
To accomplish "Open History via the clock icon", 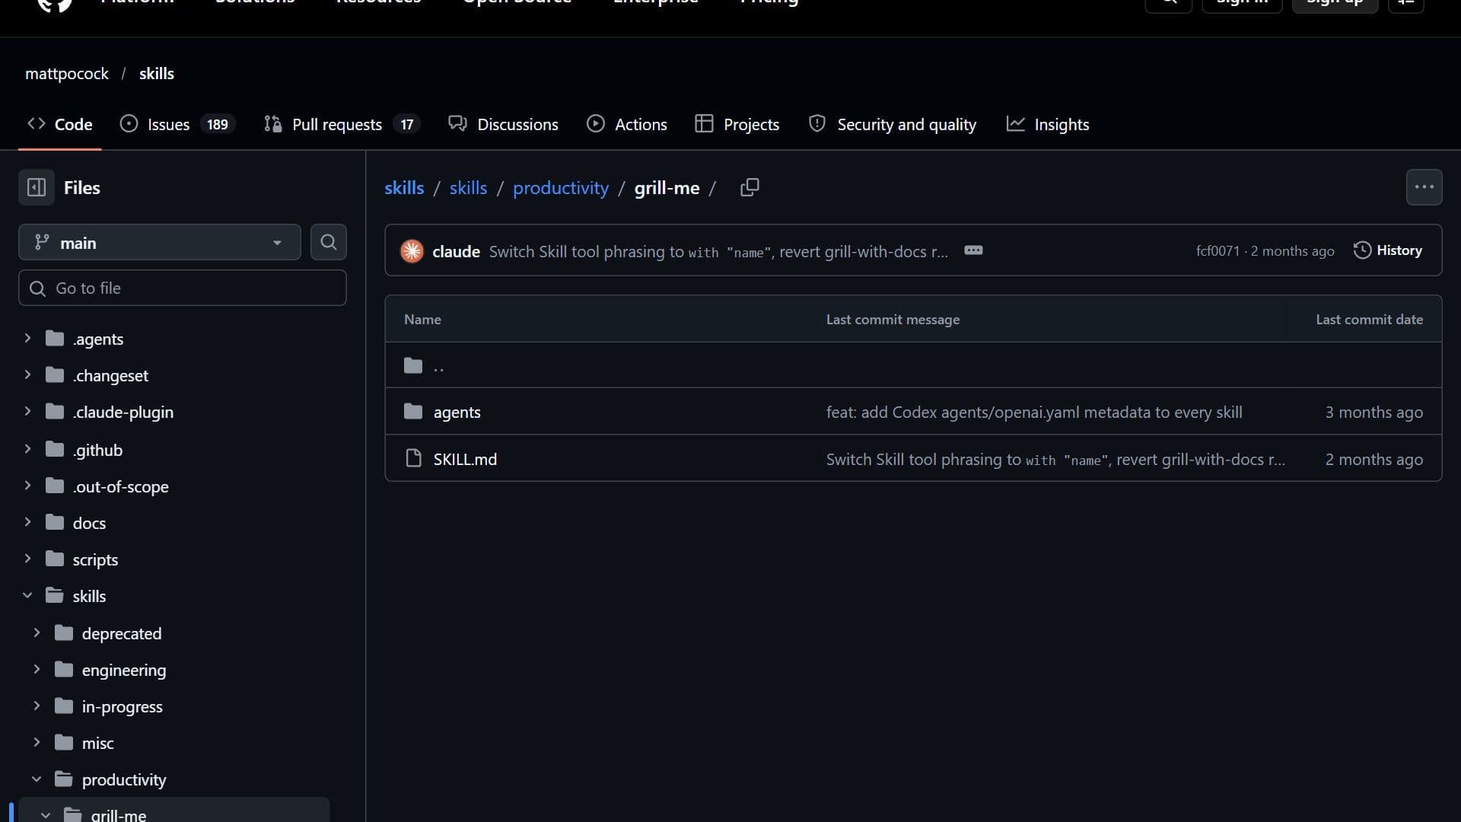I will (x=1362, y=250).
